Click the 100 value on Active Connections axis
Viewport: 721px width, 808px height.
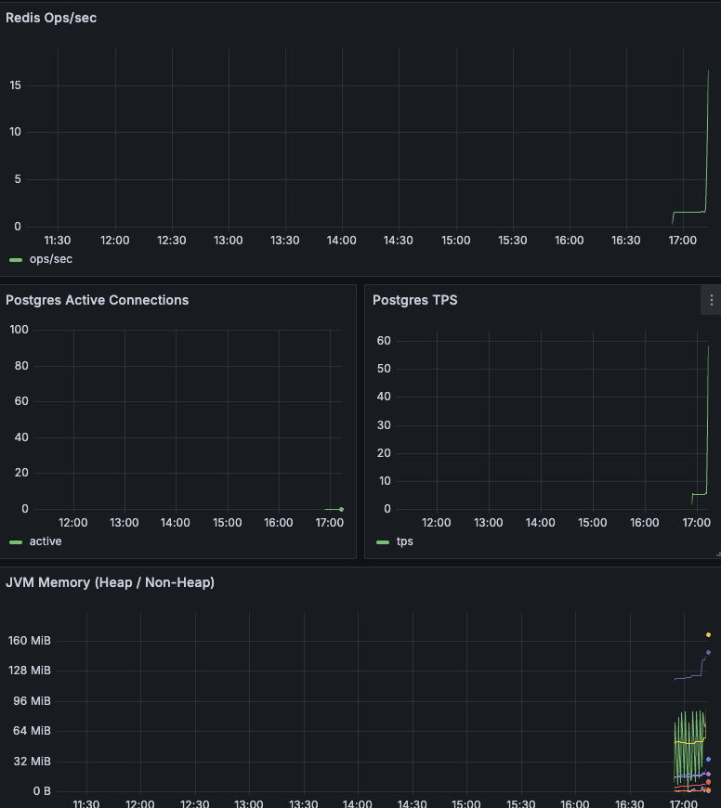pyautogui.click(x=20, y=330)
